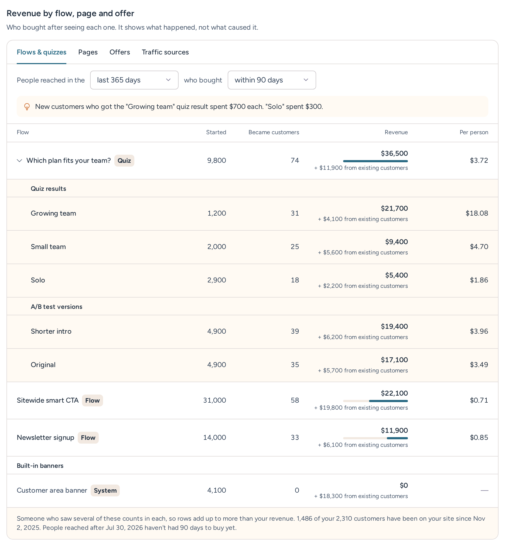This screenshot has height=546, width=505.
Task: Click the Flow badge beside Sitewide smart CTA
Action: [92, 400]
